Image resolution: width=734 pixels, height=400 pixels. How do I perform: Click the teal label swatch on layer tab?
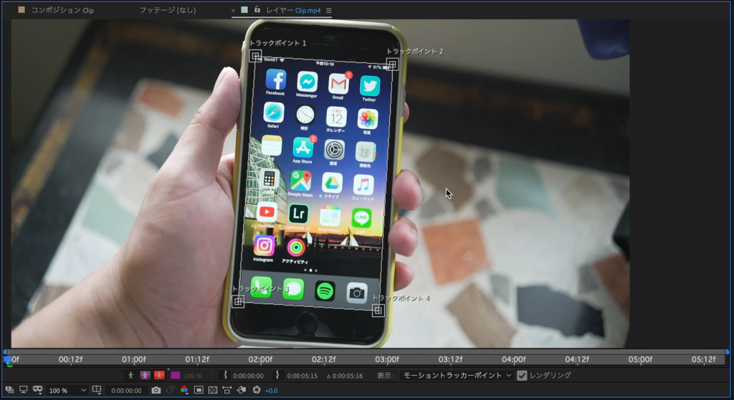[244, 10]
